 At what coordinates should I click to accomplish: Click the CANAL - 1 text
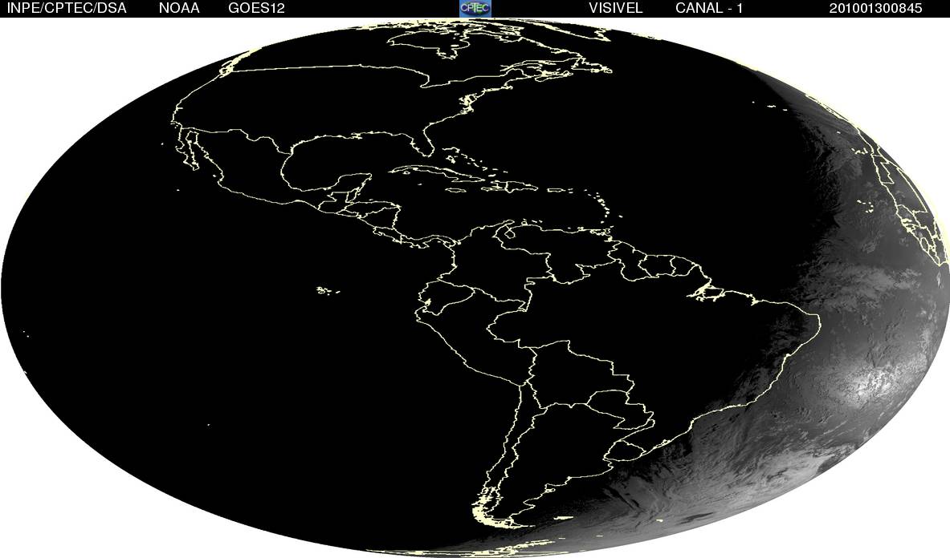point(709,9)
